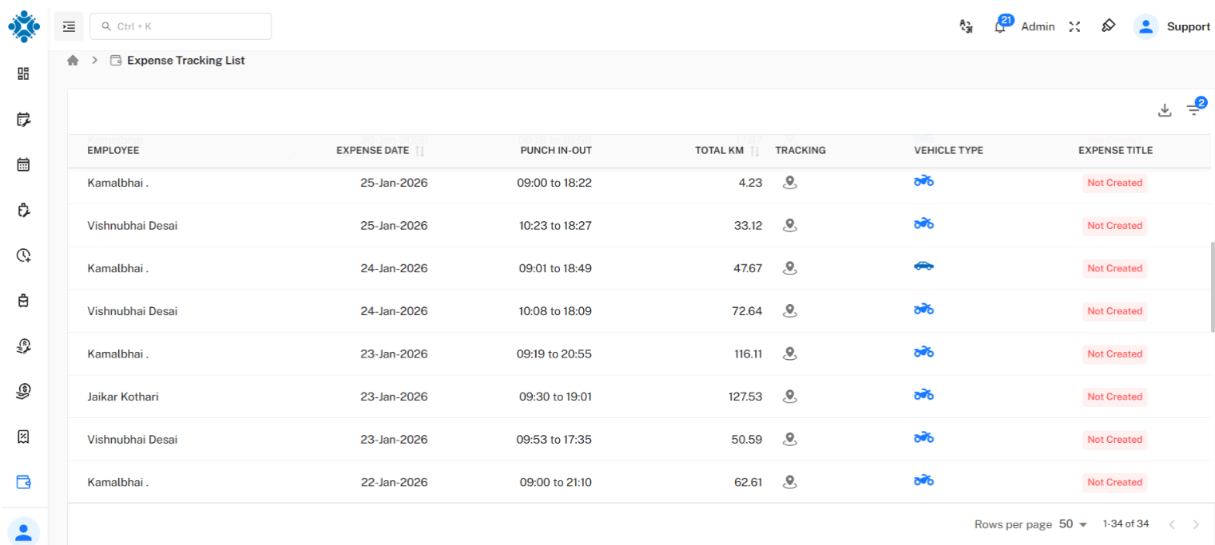Click Not Created badge for Jaikar Kothari
Image resolution: width=1215 pixels, height=545 pixels.
[x=1114, y=397]
